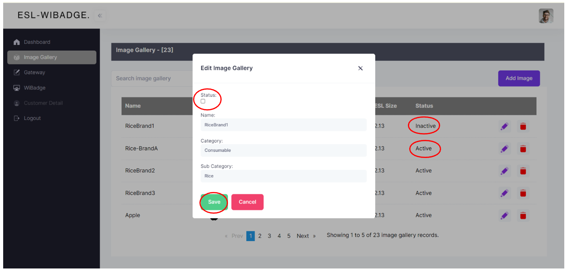Click the sidebar collapse chevron icon
Viewport: 567px width, 273px height.
coord(100,15)
